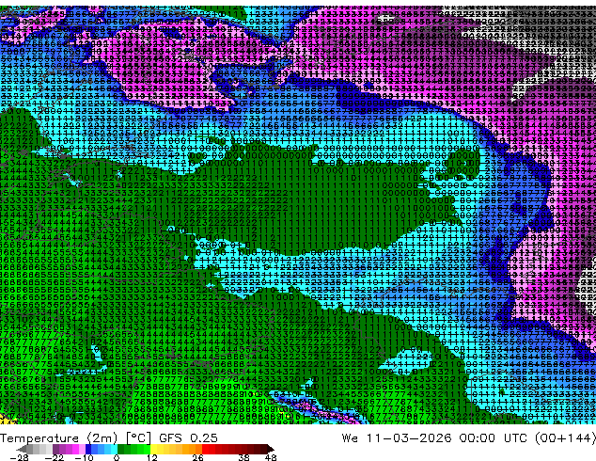Image resolution: width=596 pixels, height=461 pixels.
Task: Click the date '11-03-2026' in the footer
Action: tap(409, 438)
